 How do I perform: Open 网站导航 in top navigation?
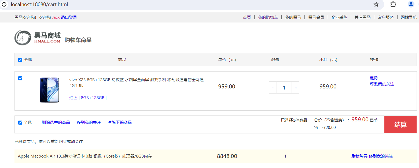coord(409,17)
